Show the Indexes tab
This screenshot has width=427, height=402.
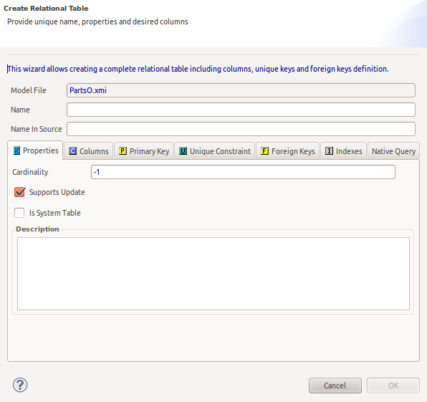[343, 151]
